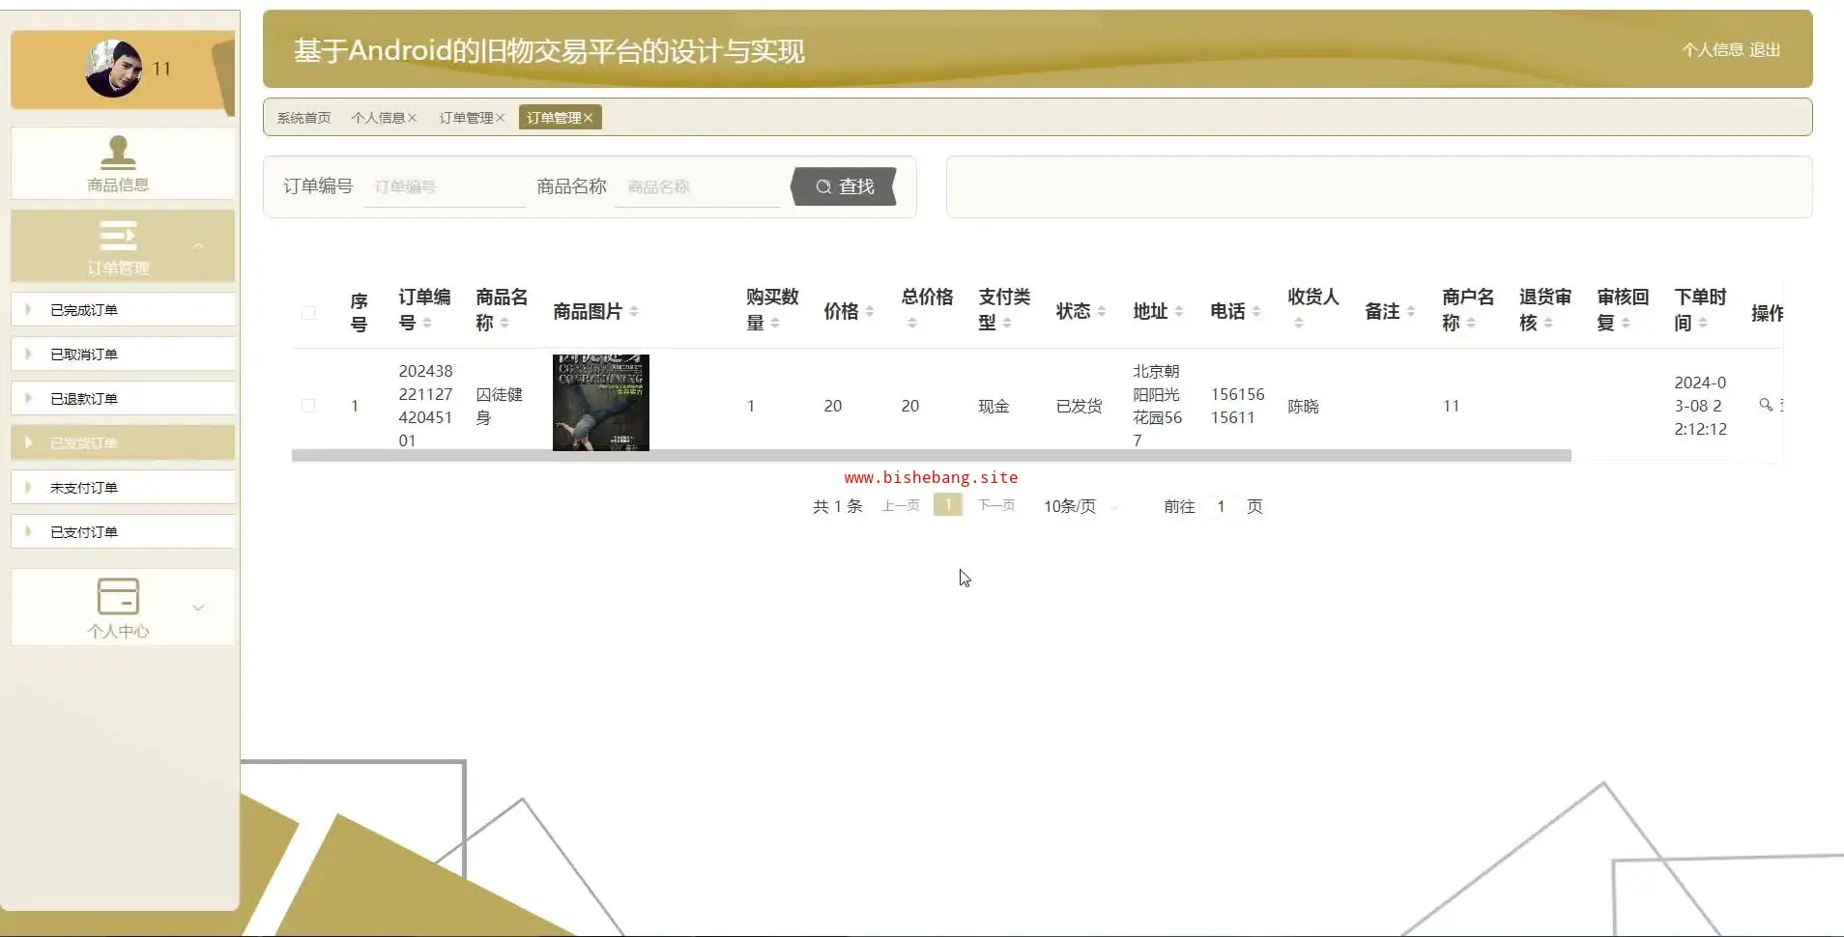Sort by 状态 column
Viewport: 1844px width, 937px height.
[x=1102, y=311]
